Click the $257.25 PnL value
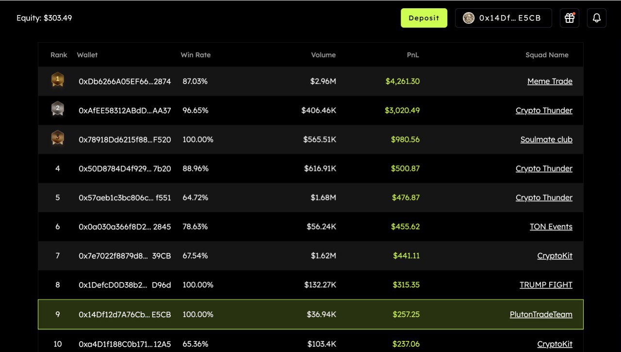 [x=406, y=315]
